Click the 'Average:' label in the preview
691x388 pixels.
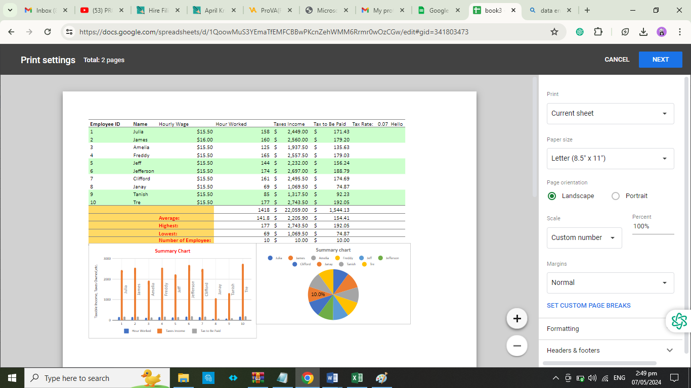point(169,218)
